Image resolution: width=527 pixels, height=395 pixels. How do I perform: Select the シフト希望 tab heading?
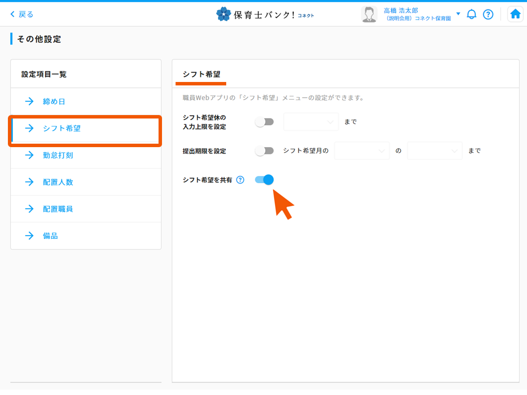[201, 74]
